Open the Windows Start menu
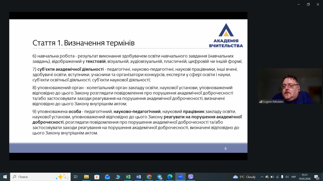The image size is (323, 181). pyautogui.click(x=5, y=177)
